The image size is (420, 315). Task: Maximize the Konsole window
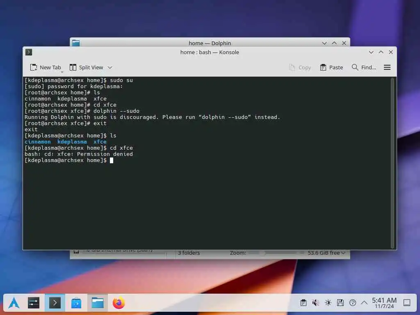(x=381, y=52)
